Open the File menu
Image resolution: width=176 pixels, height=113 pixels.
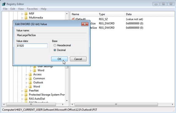pyautogui.click(x=5, y=9)
